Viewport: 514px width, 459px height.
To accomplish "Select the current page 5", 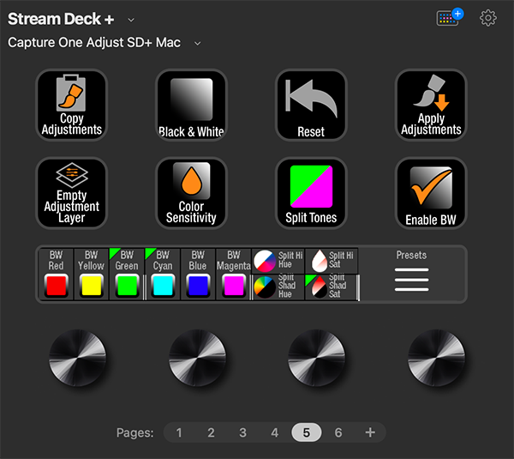I will click(x=307, y=432).
